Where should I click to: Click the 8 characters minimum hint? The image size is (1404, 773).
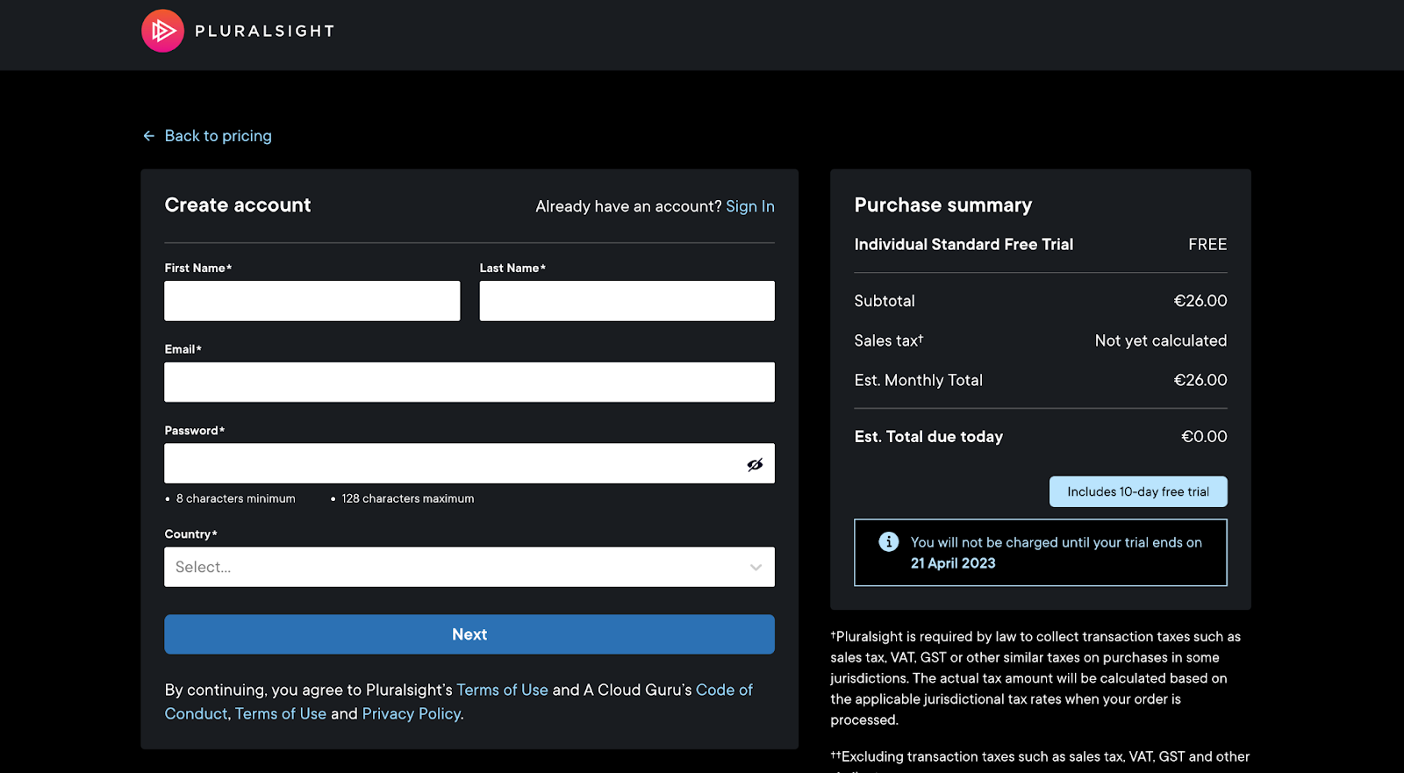click(235, 498)
